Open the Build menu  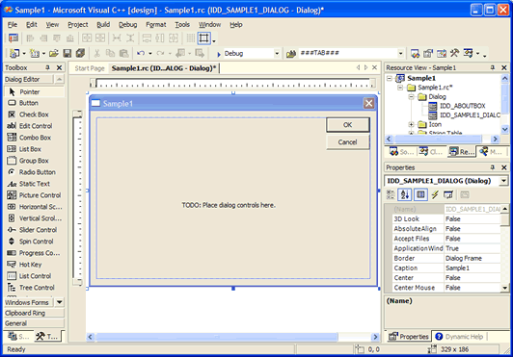pyautogui.click(x=103, y=24)
